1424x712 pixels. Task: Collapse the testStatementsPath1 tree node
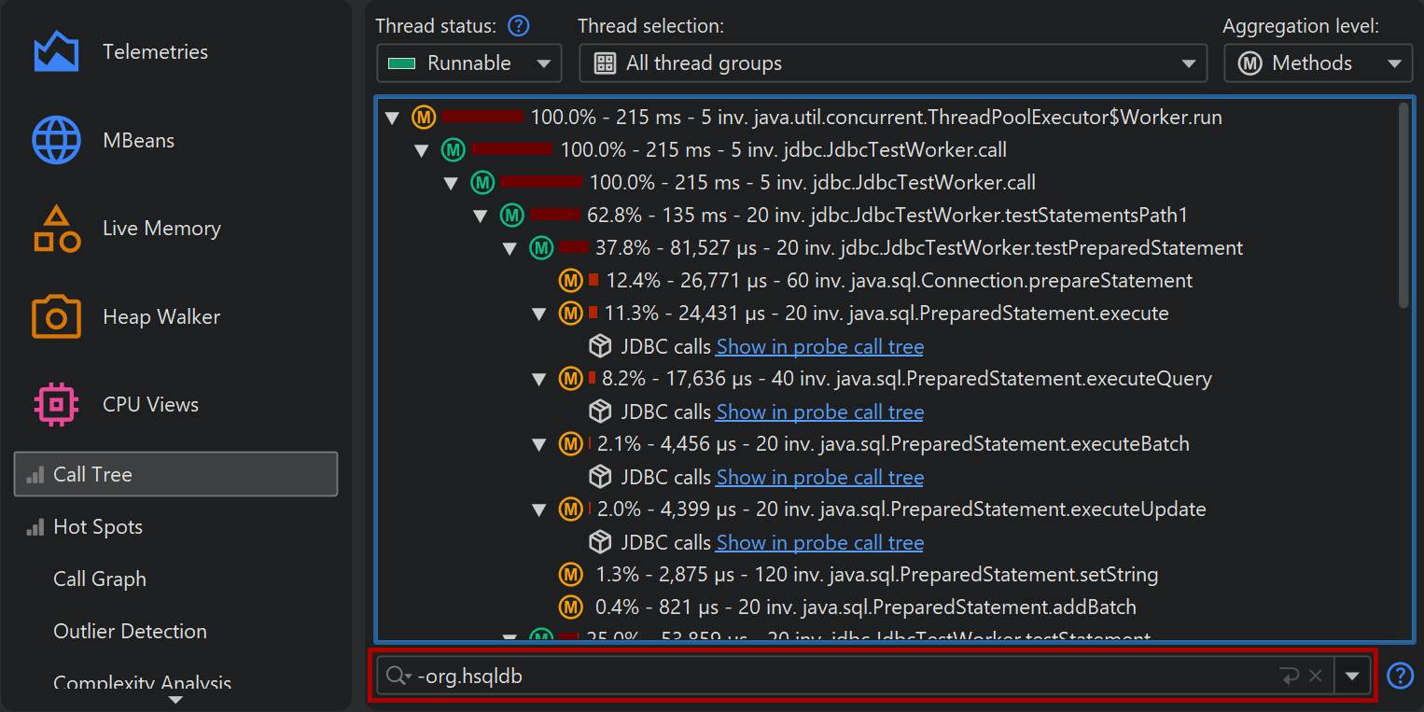coord(481,216)
